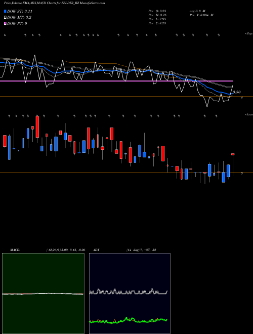Click the 'Pre H: 3.25' high value
This screenshot has height=334, width=253.
(157, 15)
